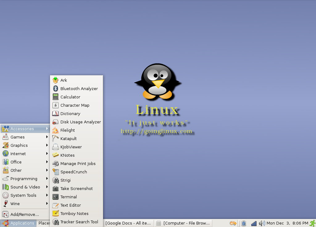Click the Character Map icon
The width and height of the screenshot is (316, 227).
point(56,105)
